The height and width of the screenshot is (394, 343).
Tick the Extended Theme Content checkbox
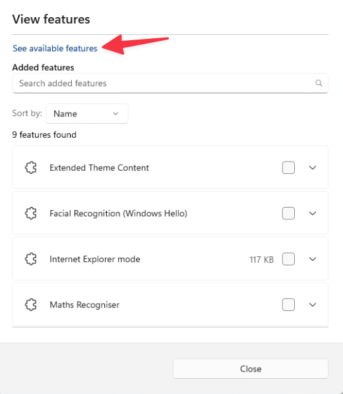click(x=288, y=167)
